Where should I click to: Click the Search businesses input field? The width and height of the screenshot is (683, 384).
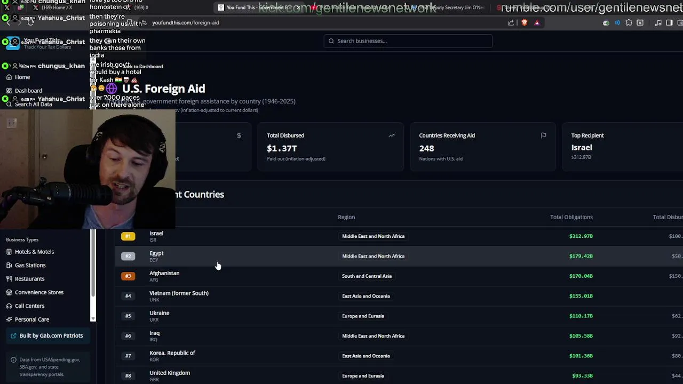tap(408, 41)
